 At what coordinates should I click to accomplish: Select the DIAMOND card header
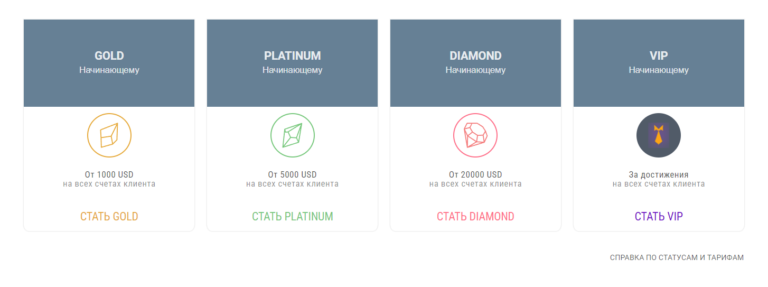click(475, 63)
